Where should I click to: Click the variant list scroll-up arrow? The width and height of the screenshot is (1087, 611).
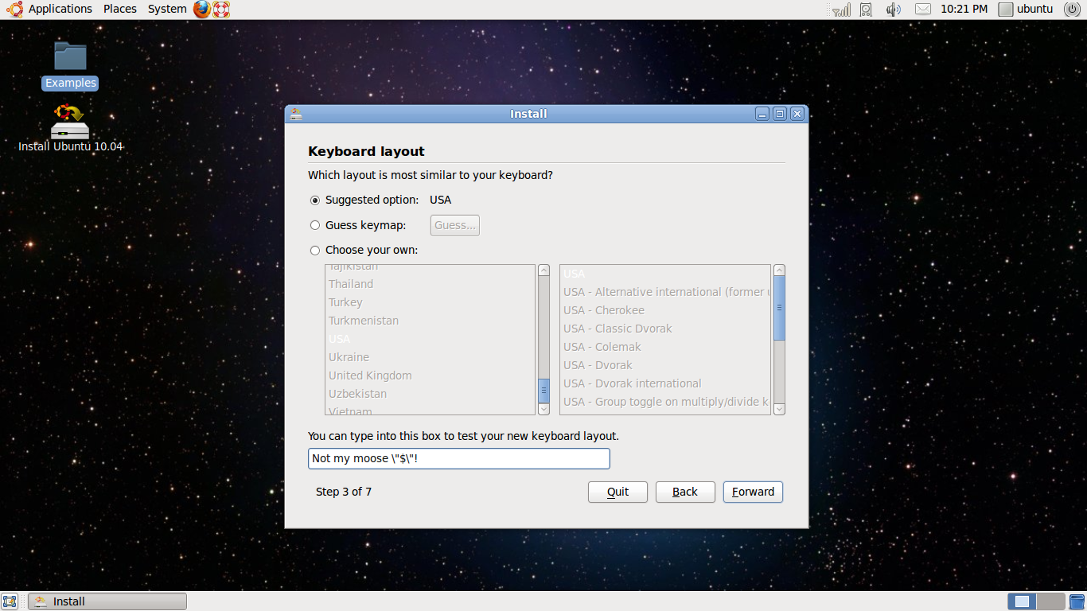click(x=780, y=270)
